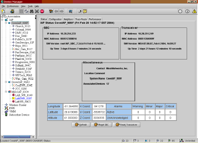The height and width of the screenshot is (143, 198).
Task: Click the binoculars find toolbar icon
Action: point(32,11)
